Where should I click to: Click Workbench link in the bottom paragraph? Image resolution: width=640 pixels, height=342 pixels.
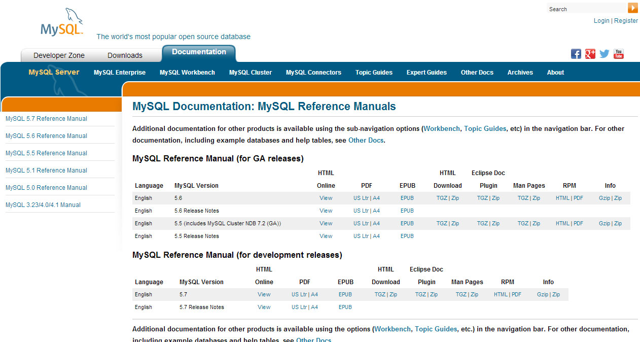click(x=393, y=329)
